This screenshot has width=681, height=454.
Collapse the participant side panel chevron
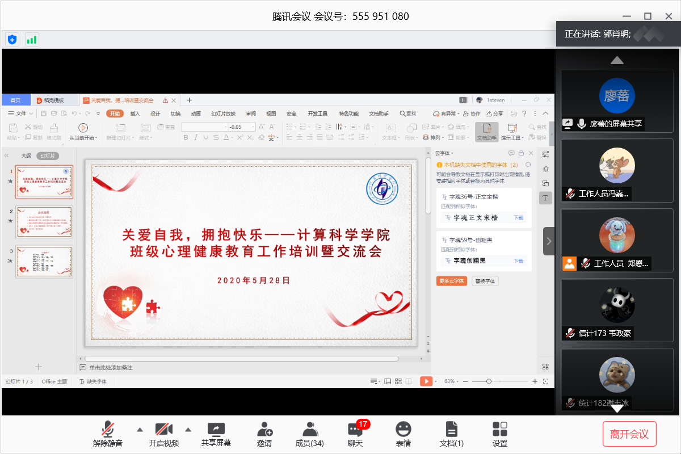click(x=548, y=241)
